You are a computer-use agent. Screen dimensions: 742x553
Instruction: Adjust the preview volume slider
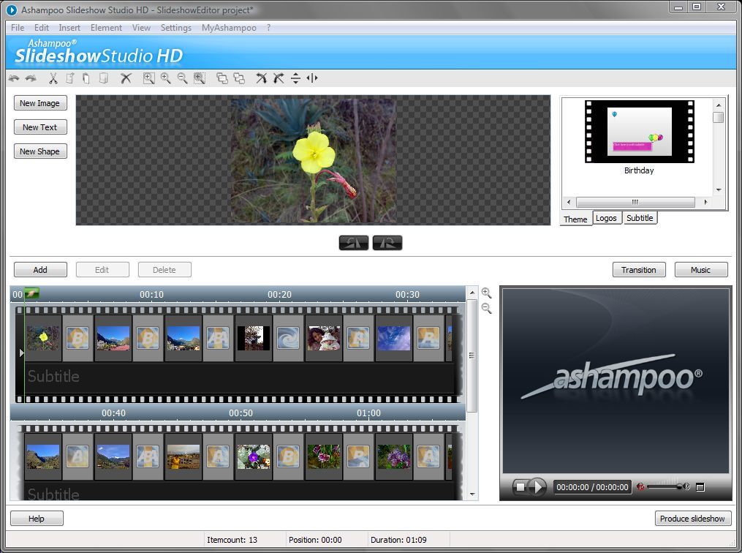[x=666, y=486]
